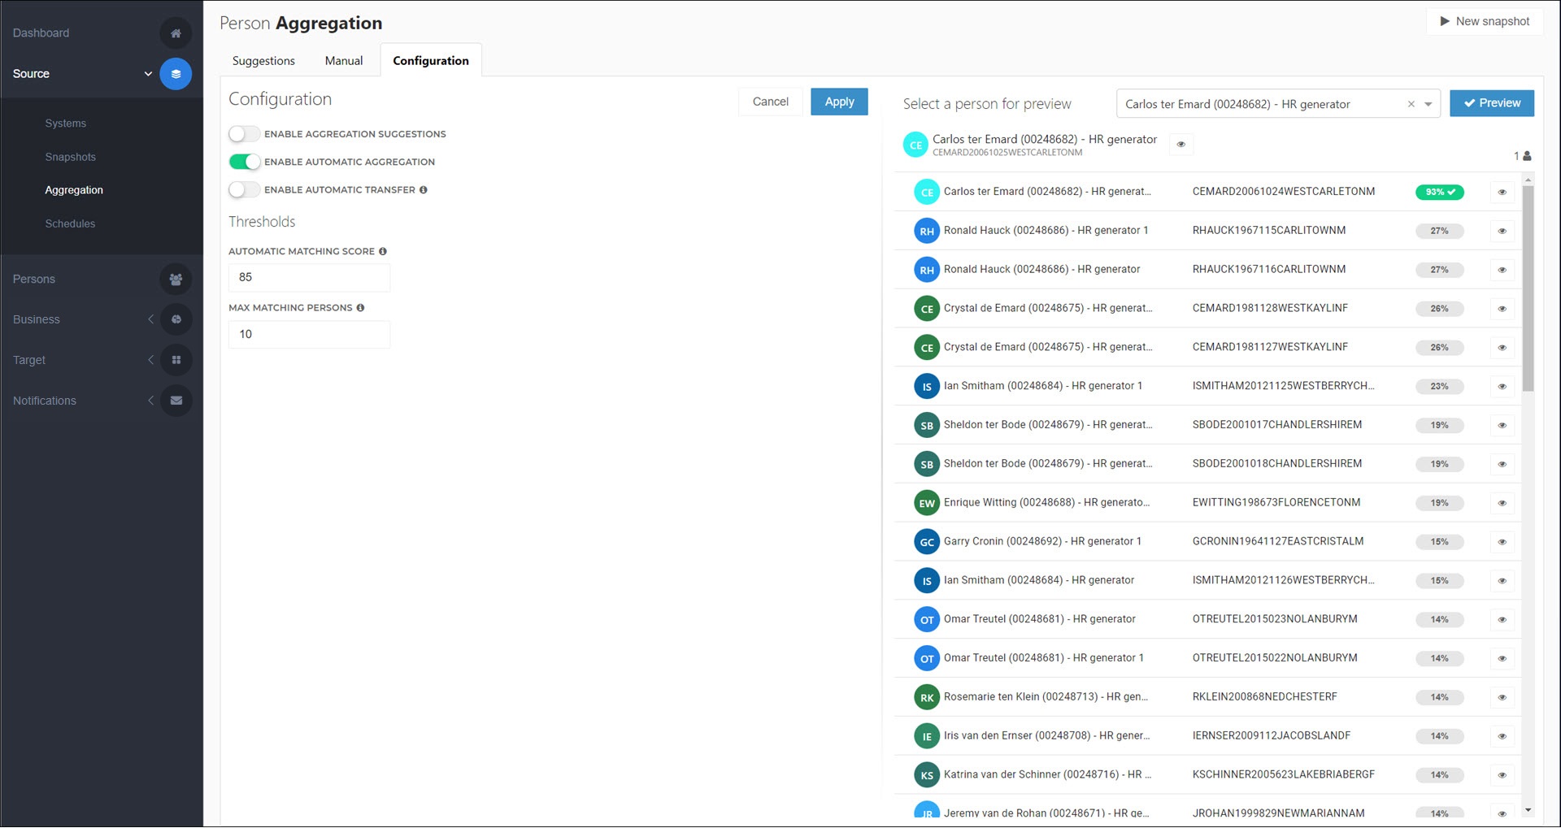
Task: Open Schedules in the sidebar
Action: click(70, 223)
